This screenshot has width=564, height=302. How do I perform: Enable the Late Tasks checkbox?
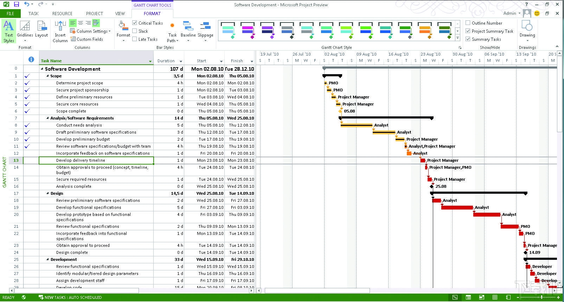(x=135, y=39)
